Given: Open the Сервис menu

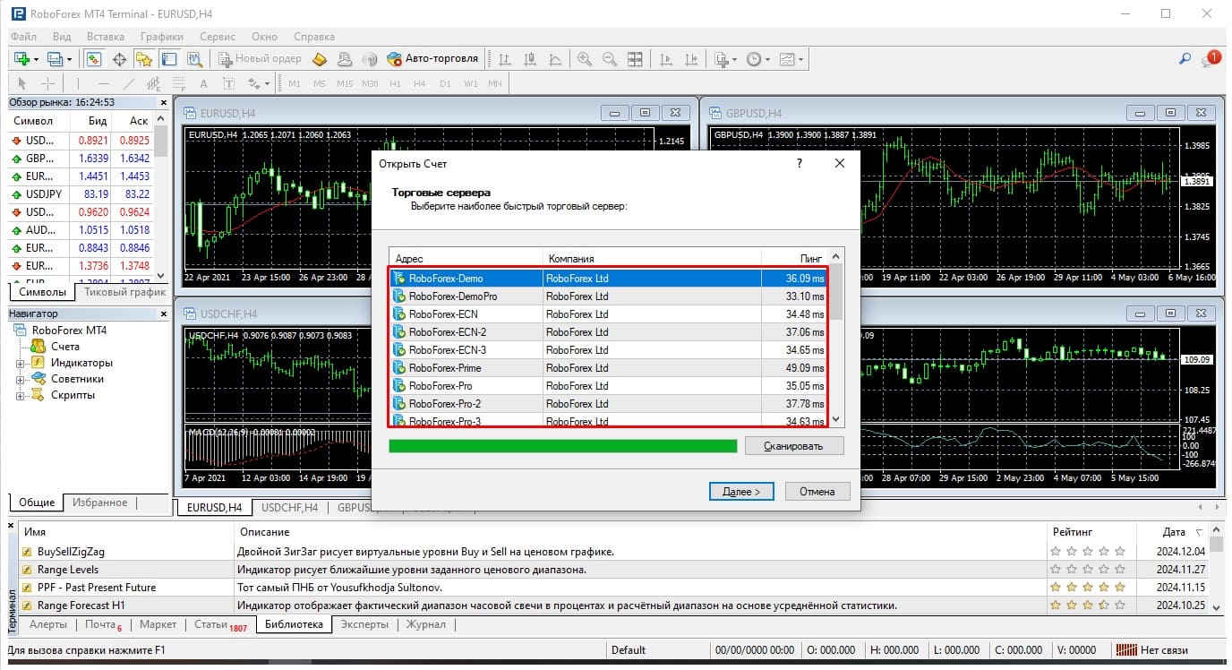Looking at the screenshot, I should pyautogui.click(x=218, y=37).
